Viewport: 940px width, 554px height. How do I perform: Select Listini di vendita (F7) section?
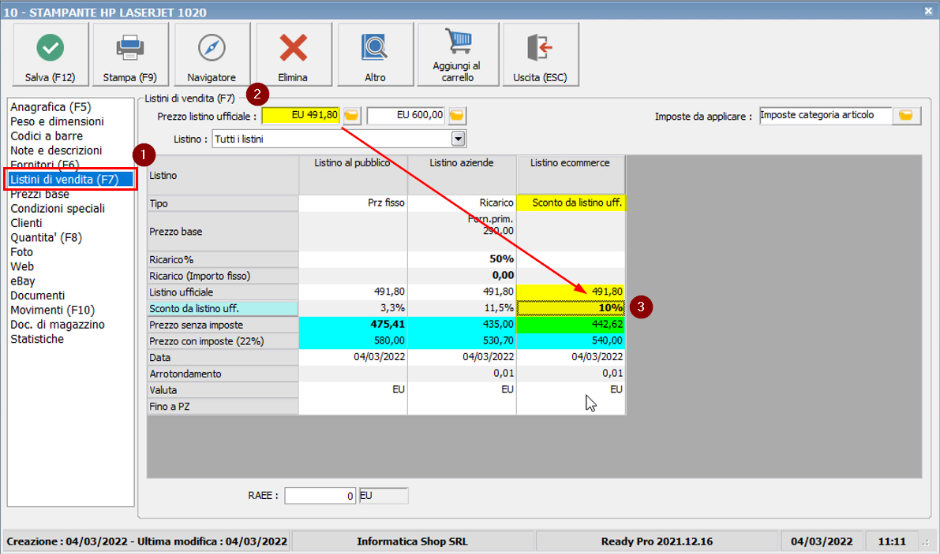pos(71,180)
